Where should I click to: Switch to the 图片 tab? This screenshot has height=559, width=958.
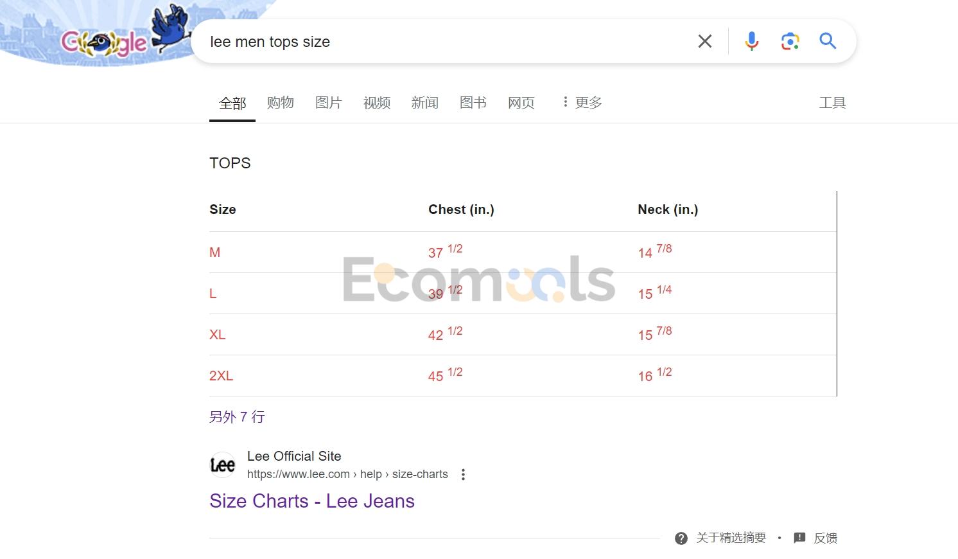pos(329,102)
